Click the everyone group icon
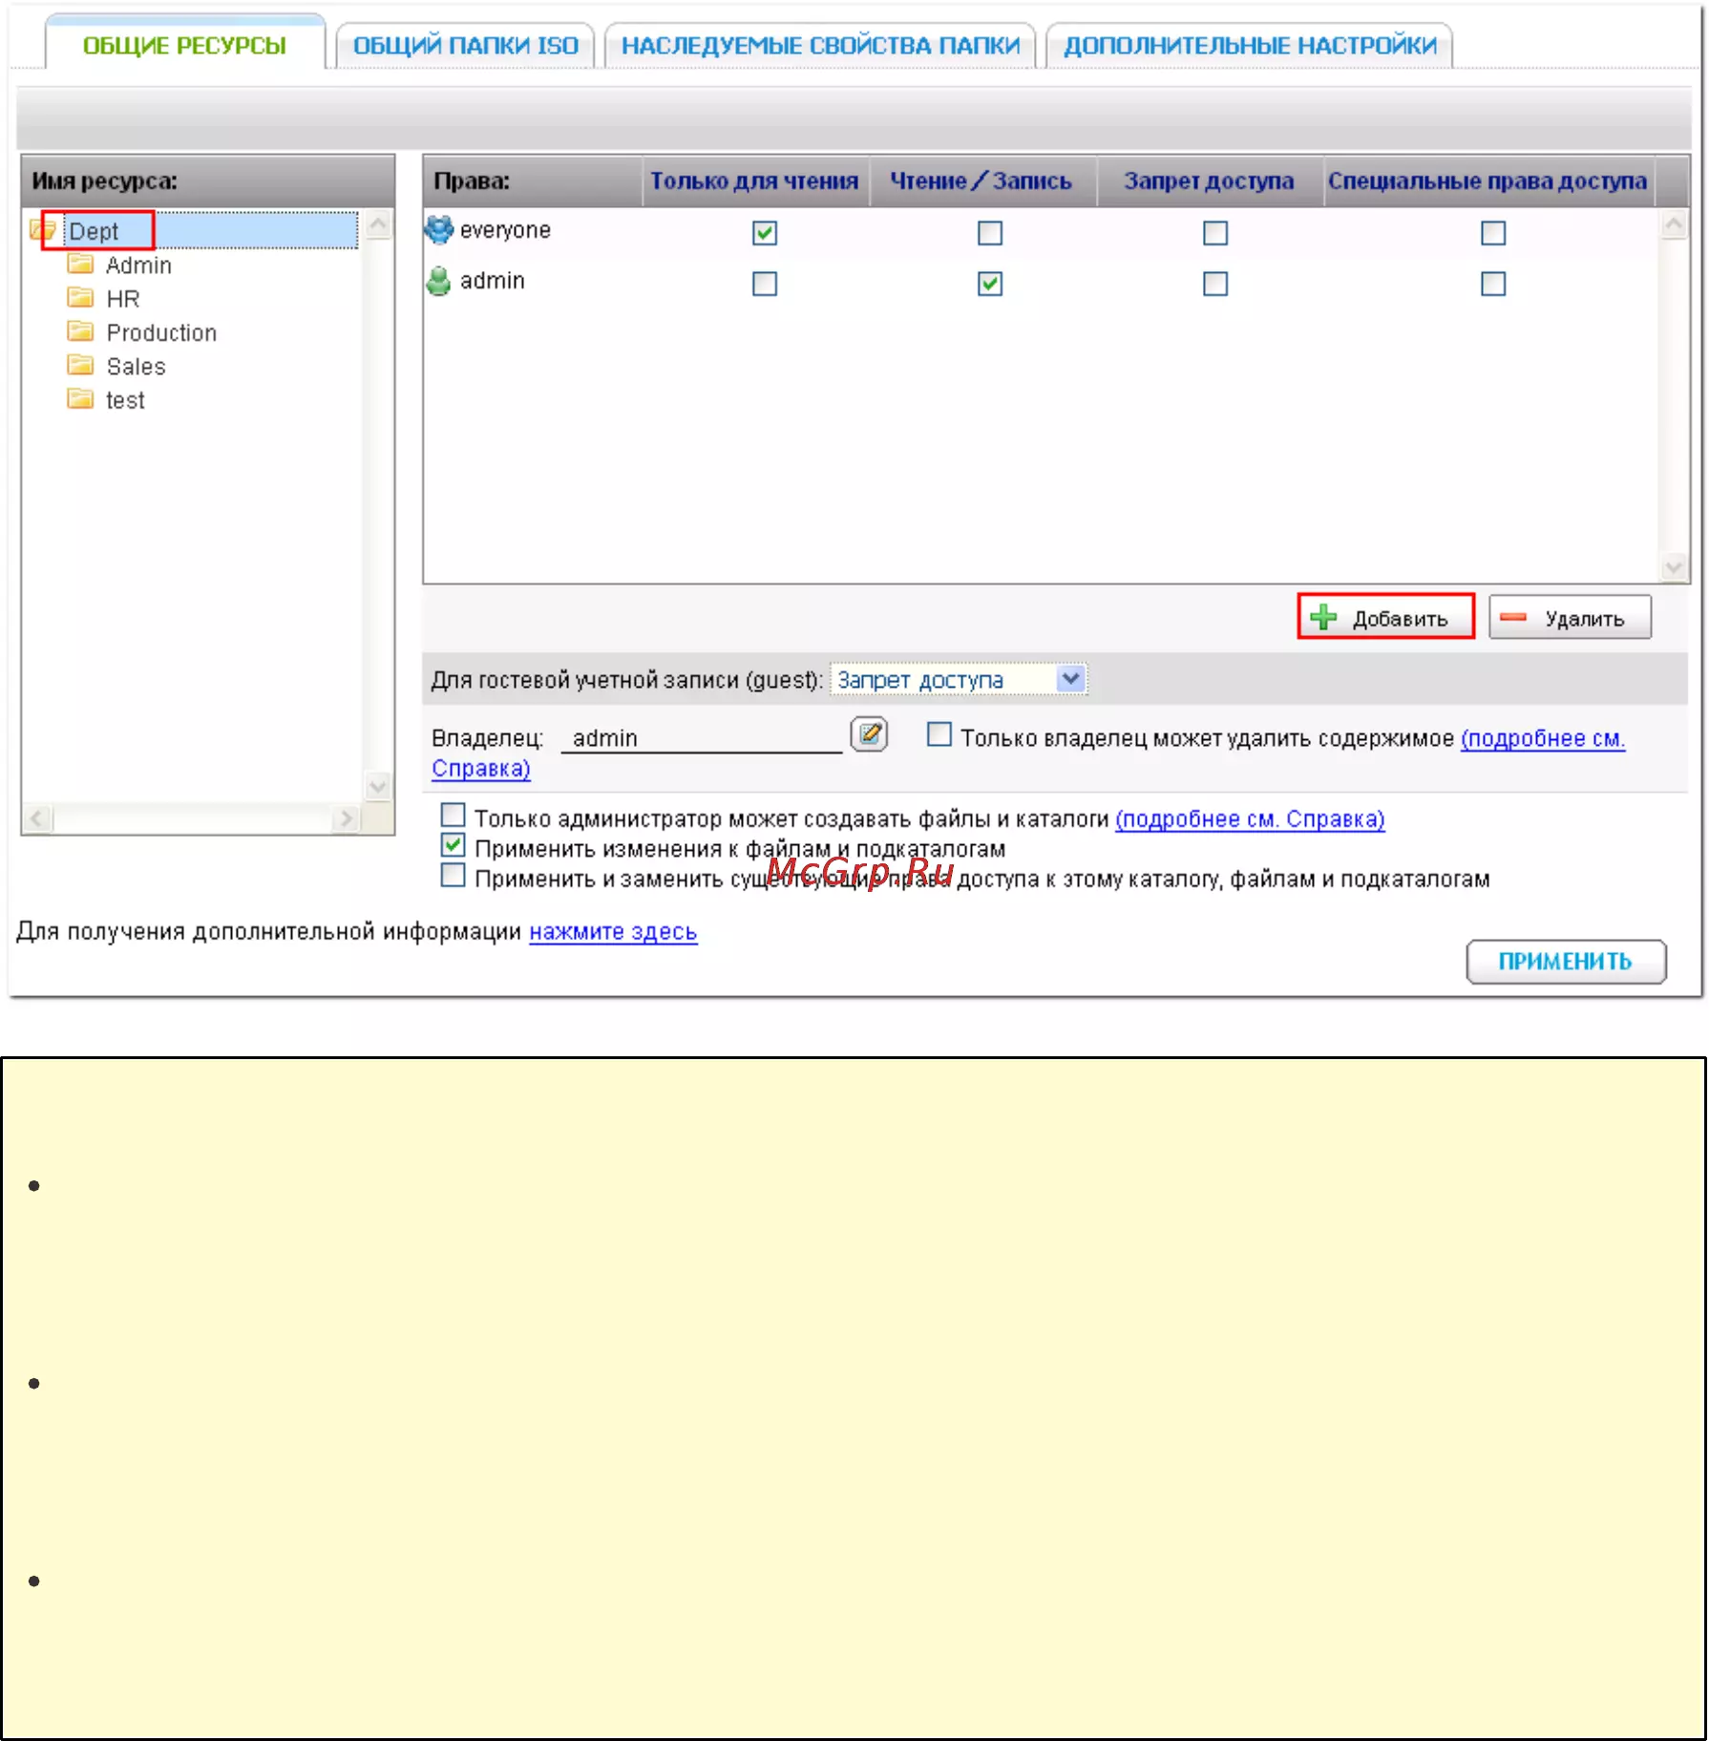The height and width of the screenshot is (1741, 1709). (439, 230)
